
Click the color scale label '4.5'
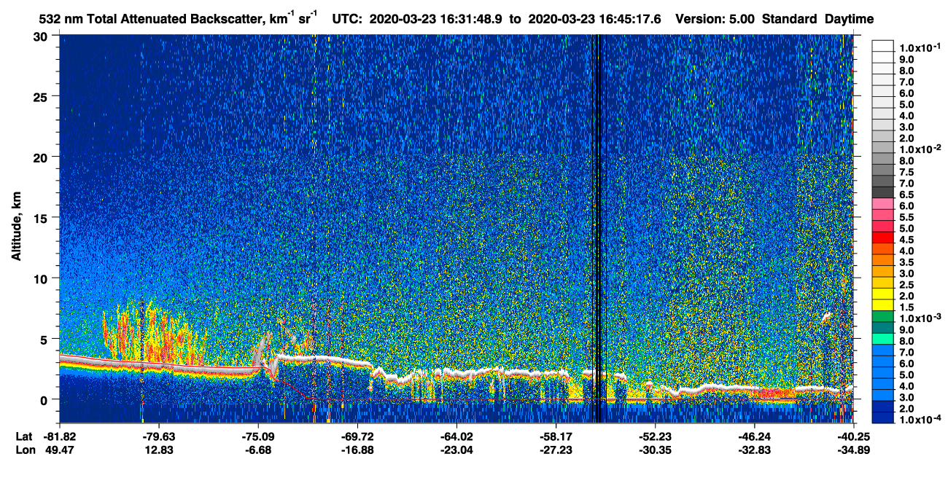[x=907, y=240]
